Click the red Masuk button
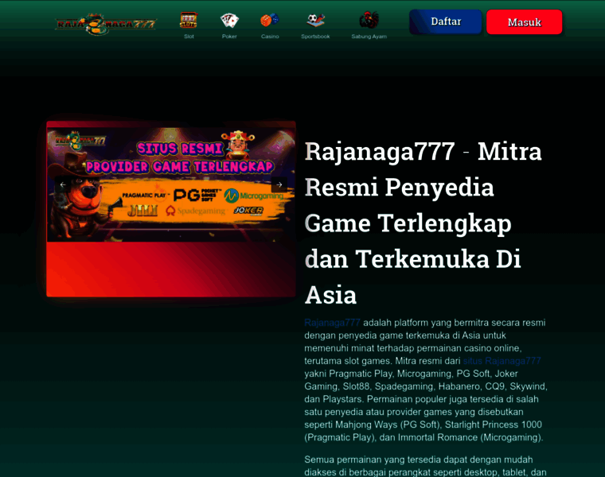 (x=525, y=22)
